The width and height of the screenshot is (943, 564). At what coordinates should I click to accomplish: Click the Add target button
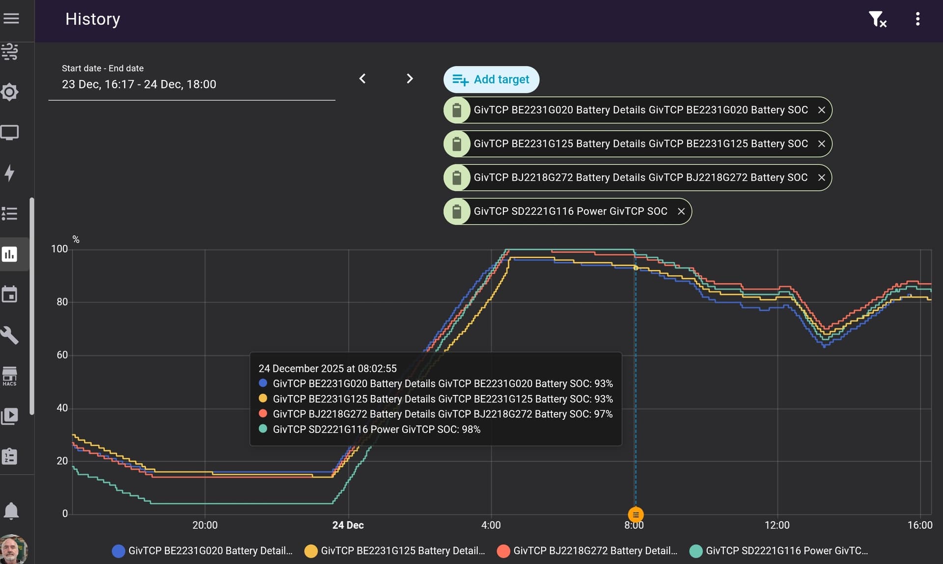coord(491,80)
